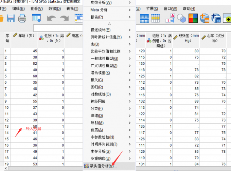
Task: Click the yellow grid variables icon
Action: click(156, 18)
